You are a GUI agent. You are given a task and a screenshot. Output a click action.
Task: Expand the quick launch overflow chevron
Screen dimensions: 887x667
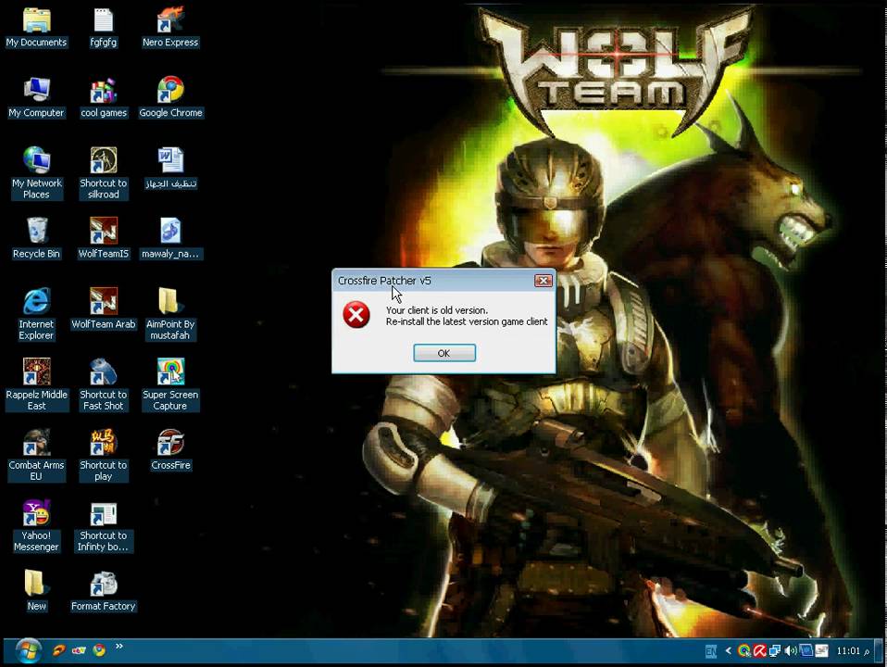(119, 646)
